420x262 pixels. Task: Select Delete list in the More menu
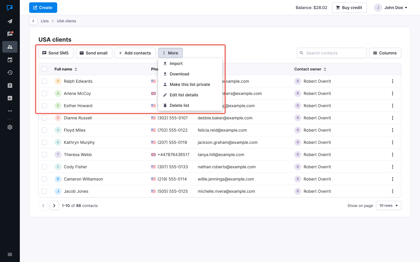click(x=179, y=105)
